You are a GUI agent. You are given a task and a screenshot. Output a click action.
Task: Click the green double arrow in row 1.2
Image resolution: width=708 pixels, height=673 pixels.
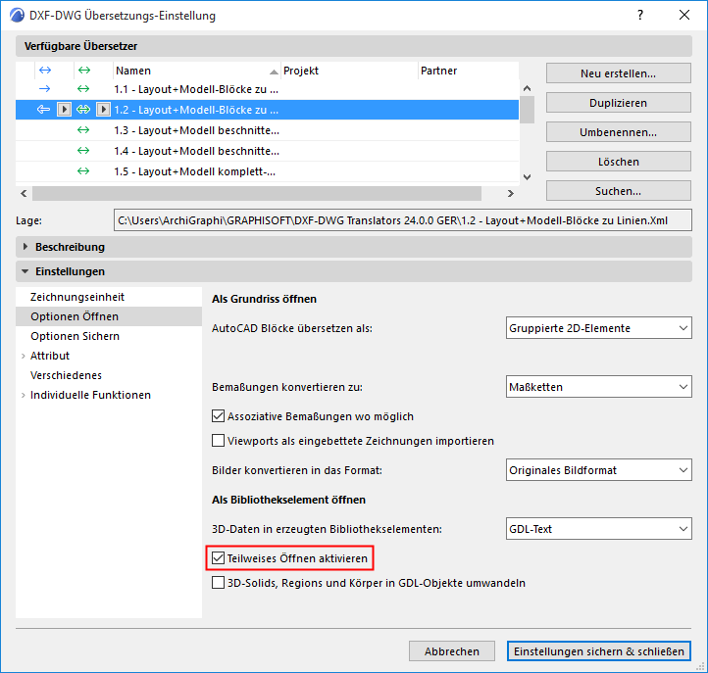(x=83, y=109)
